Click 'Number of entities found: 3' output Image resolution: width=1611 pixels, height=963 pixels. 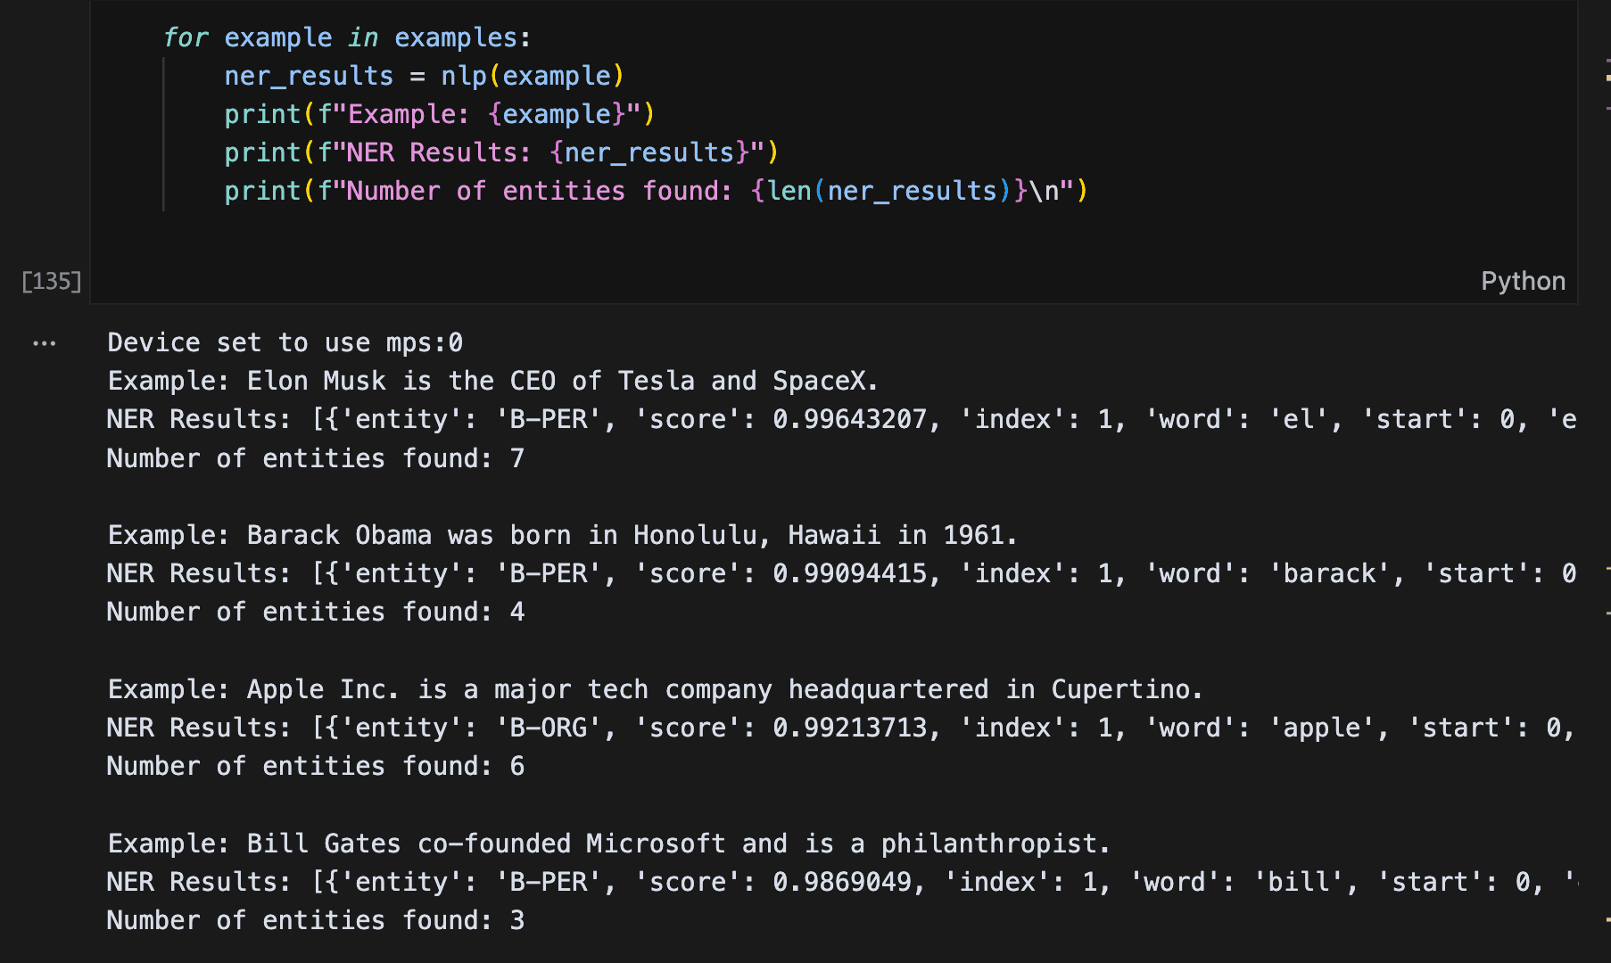[315, 920]
